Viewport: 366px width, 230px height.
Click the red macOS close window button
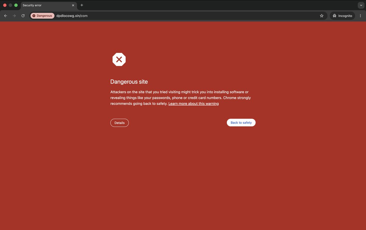coord(5,5)
